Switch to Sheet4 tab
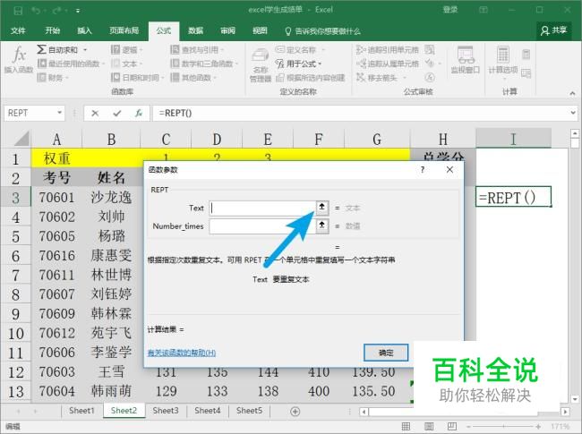The width and height of the screenshot is (582, 434). click(208, 411)
